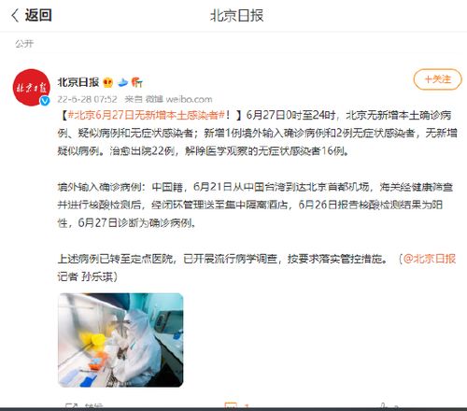Enlarge the lab worker photo thumbnail

[x=120, y=340]
